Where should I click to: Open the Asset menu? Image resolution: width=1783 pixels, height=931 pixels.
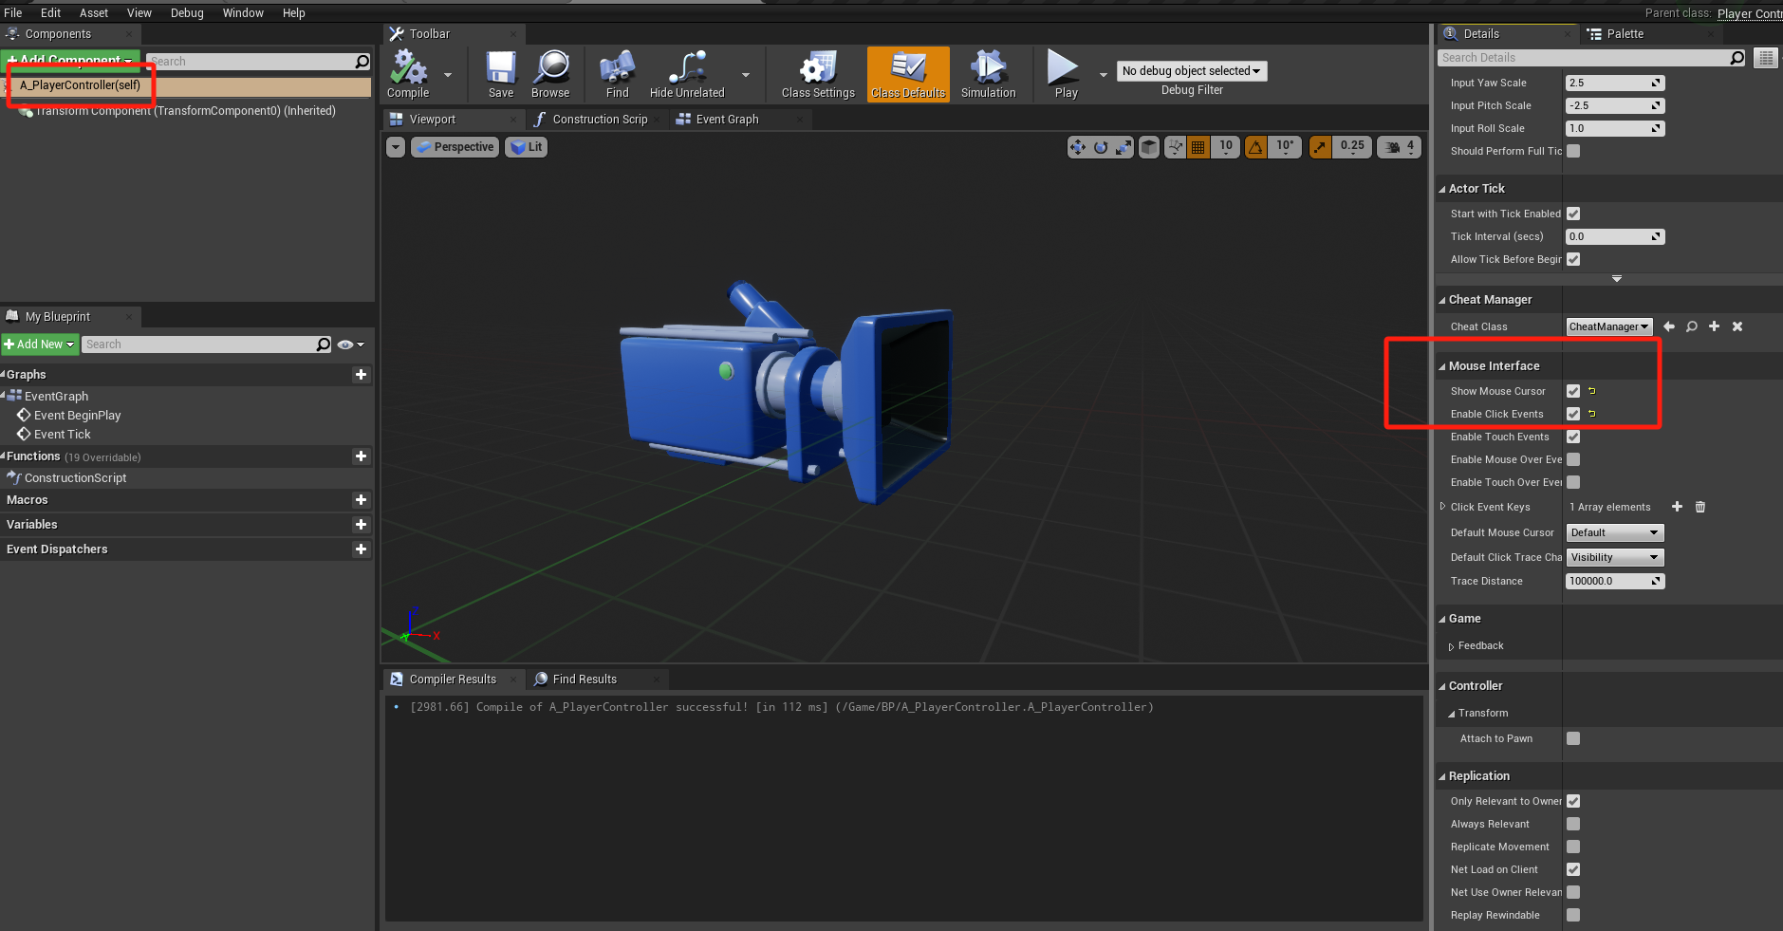[93, 13]
